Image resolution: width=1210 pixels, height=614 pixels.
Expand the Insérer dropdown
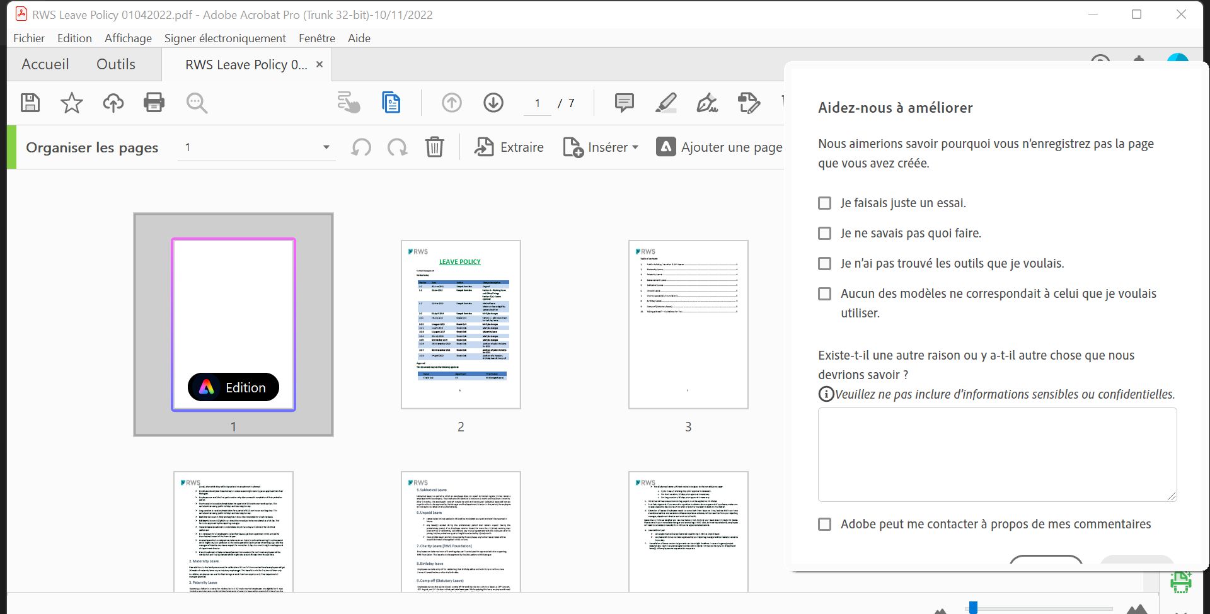pyautogui.click(x=635, y=147)
